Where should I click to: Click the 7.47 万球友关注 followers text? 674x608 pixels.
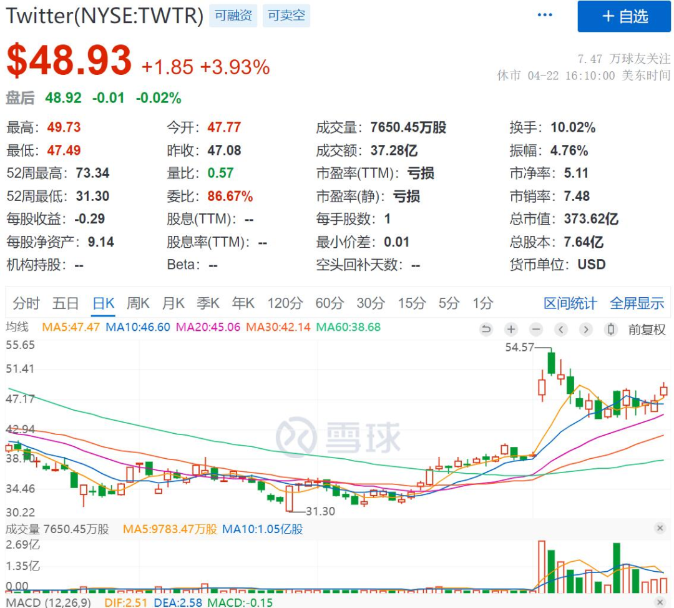click(x=623, y=59)
